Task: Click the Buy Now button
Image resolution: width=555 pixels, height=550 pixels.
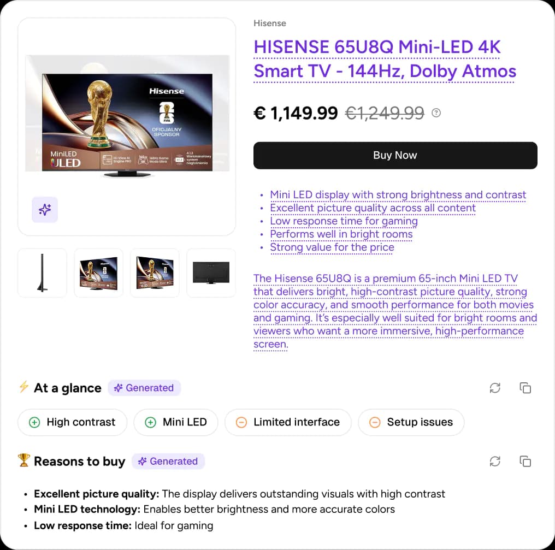Action: click(x=395, y=155)
